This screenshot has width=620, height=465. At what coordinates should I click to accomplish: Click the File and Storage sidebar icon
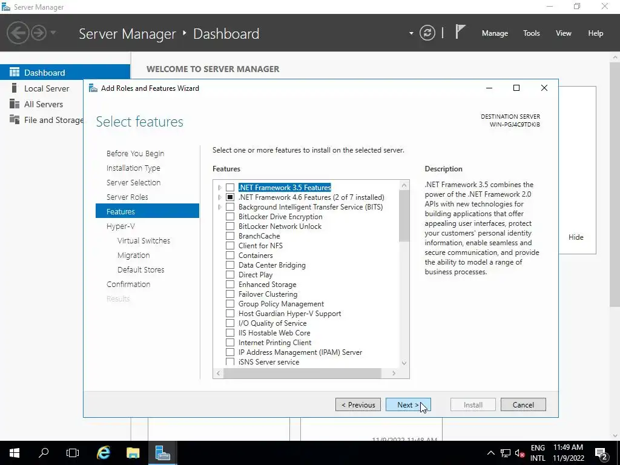15,119
